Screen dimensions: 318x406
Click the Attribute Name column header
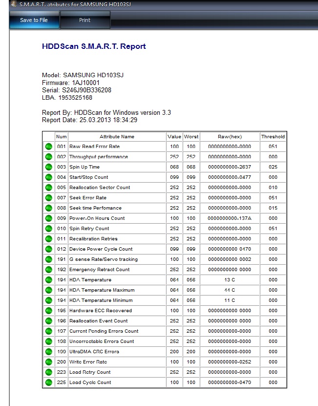tap(117, 137)
